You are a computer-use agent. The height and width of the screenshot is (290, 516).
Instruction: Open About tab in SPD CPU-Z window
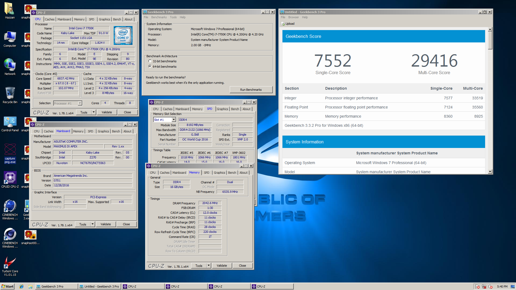(246, 109)
